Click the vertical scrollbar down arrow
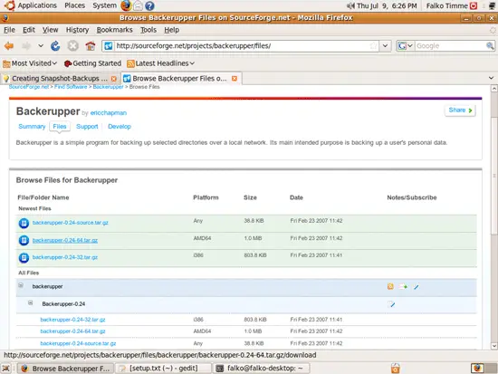Viewport: 498px width, 374px height. (x=493, y=345)
